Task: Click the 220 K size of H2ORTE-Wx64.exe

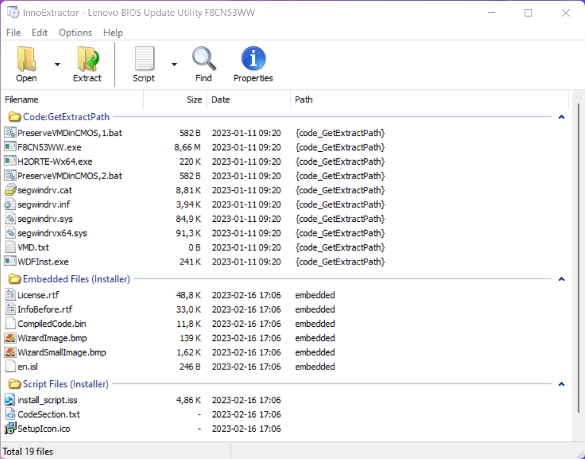Action: tap(190, 161)
